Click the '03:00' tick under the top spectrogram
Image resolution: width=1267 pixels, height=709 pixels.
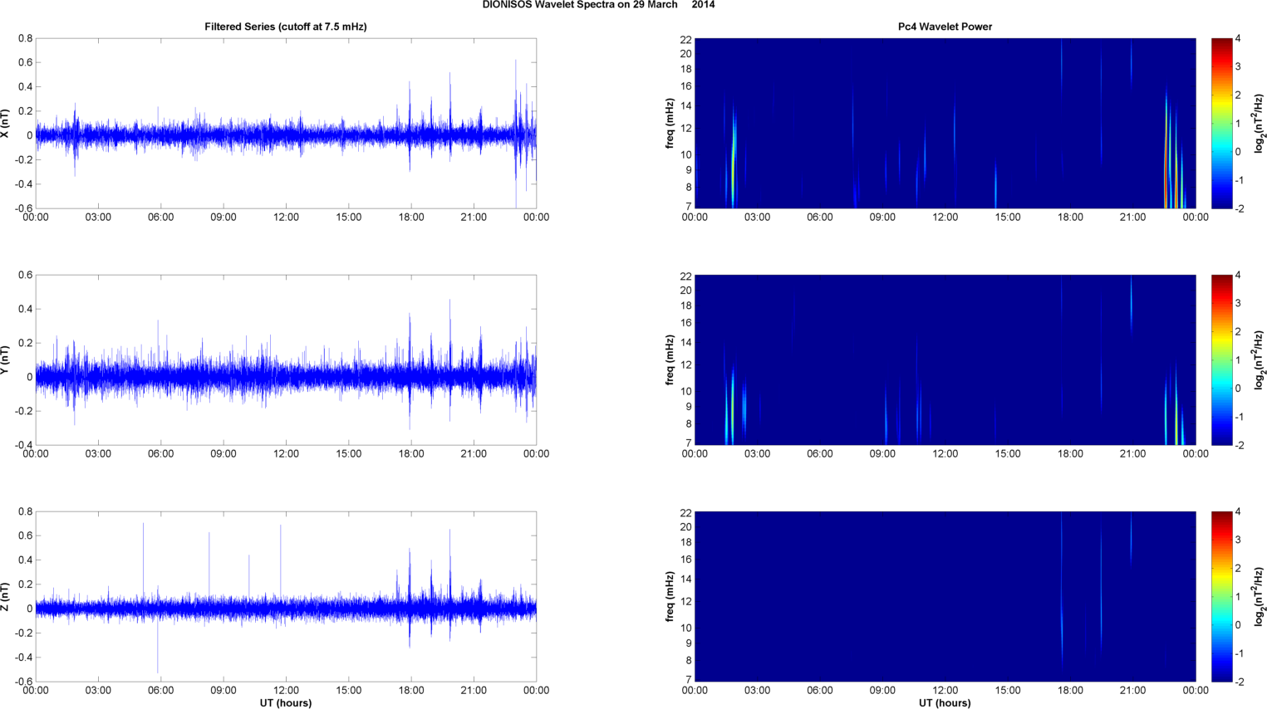click(x=757, y=218)
